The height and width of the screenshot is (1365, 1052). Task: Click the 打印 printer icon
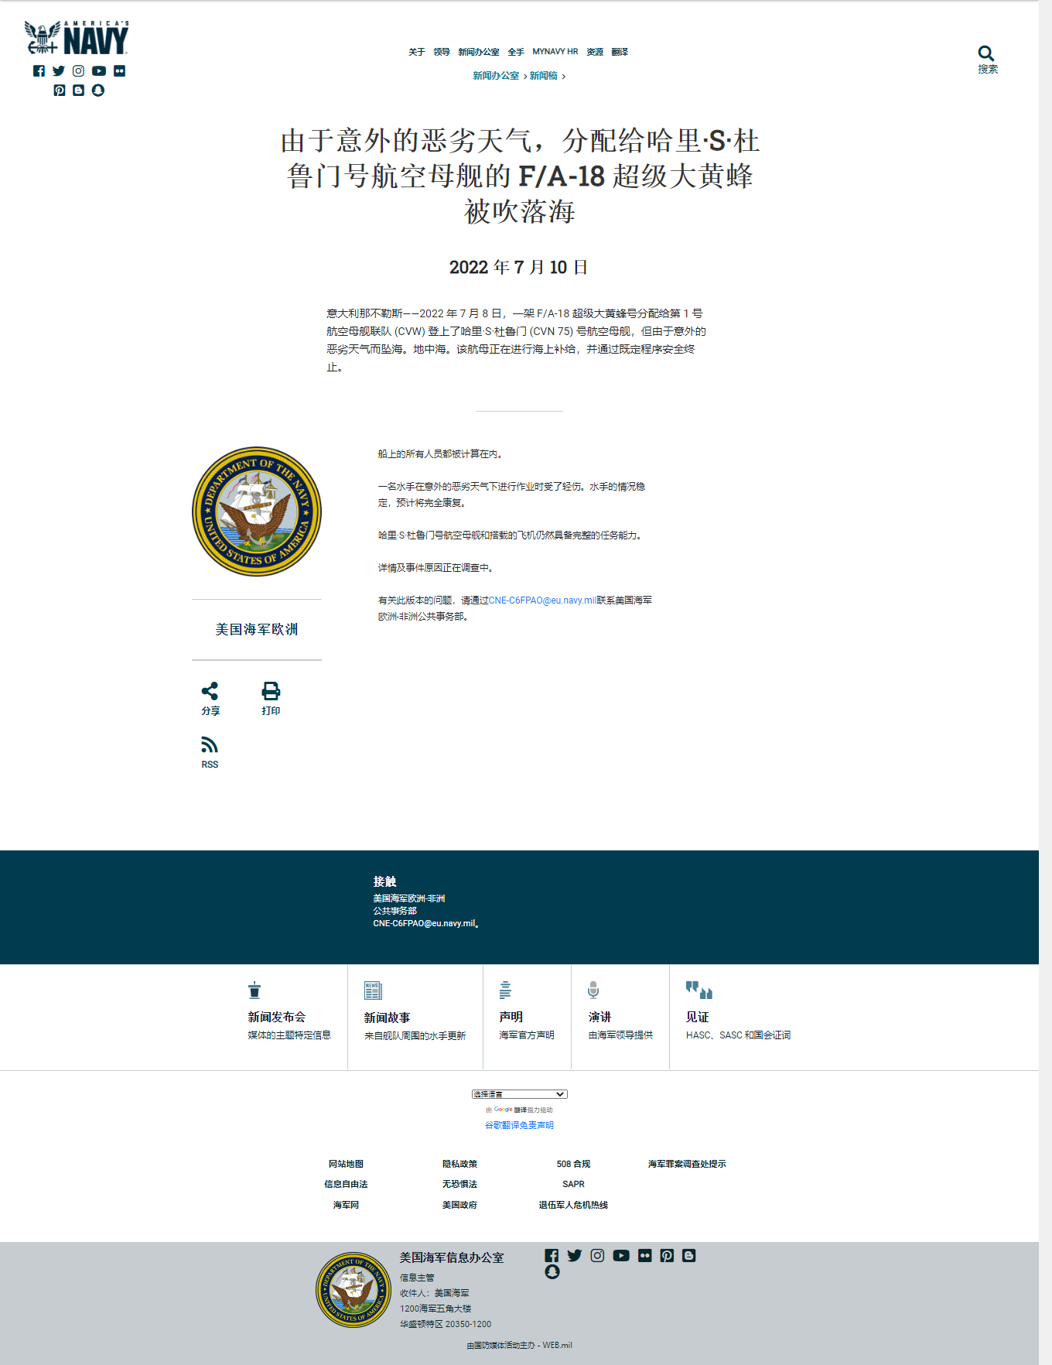click(271, 691)
